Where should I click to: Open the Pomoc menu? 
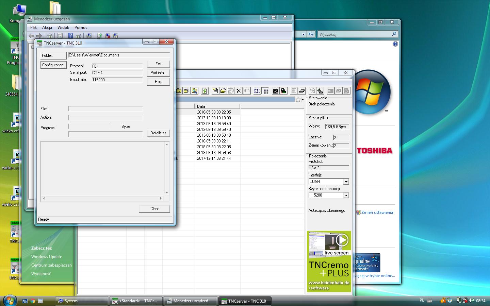pos(81,28)
